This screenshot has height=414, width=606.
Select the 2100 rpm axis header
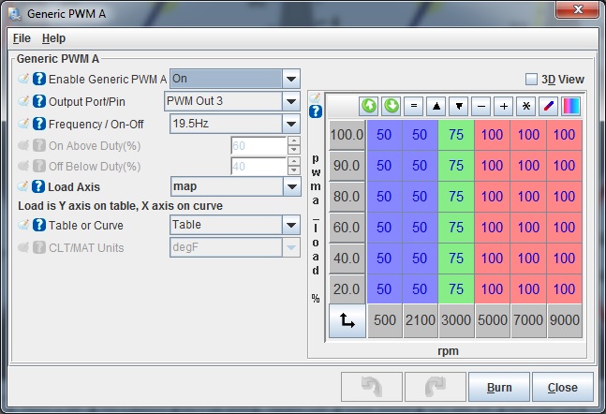(421, 320)
